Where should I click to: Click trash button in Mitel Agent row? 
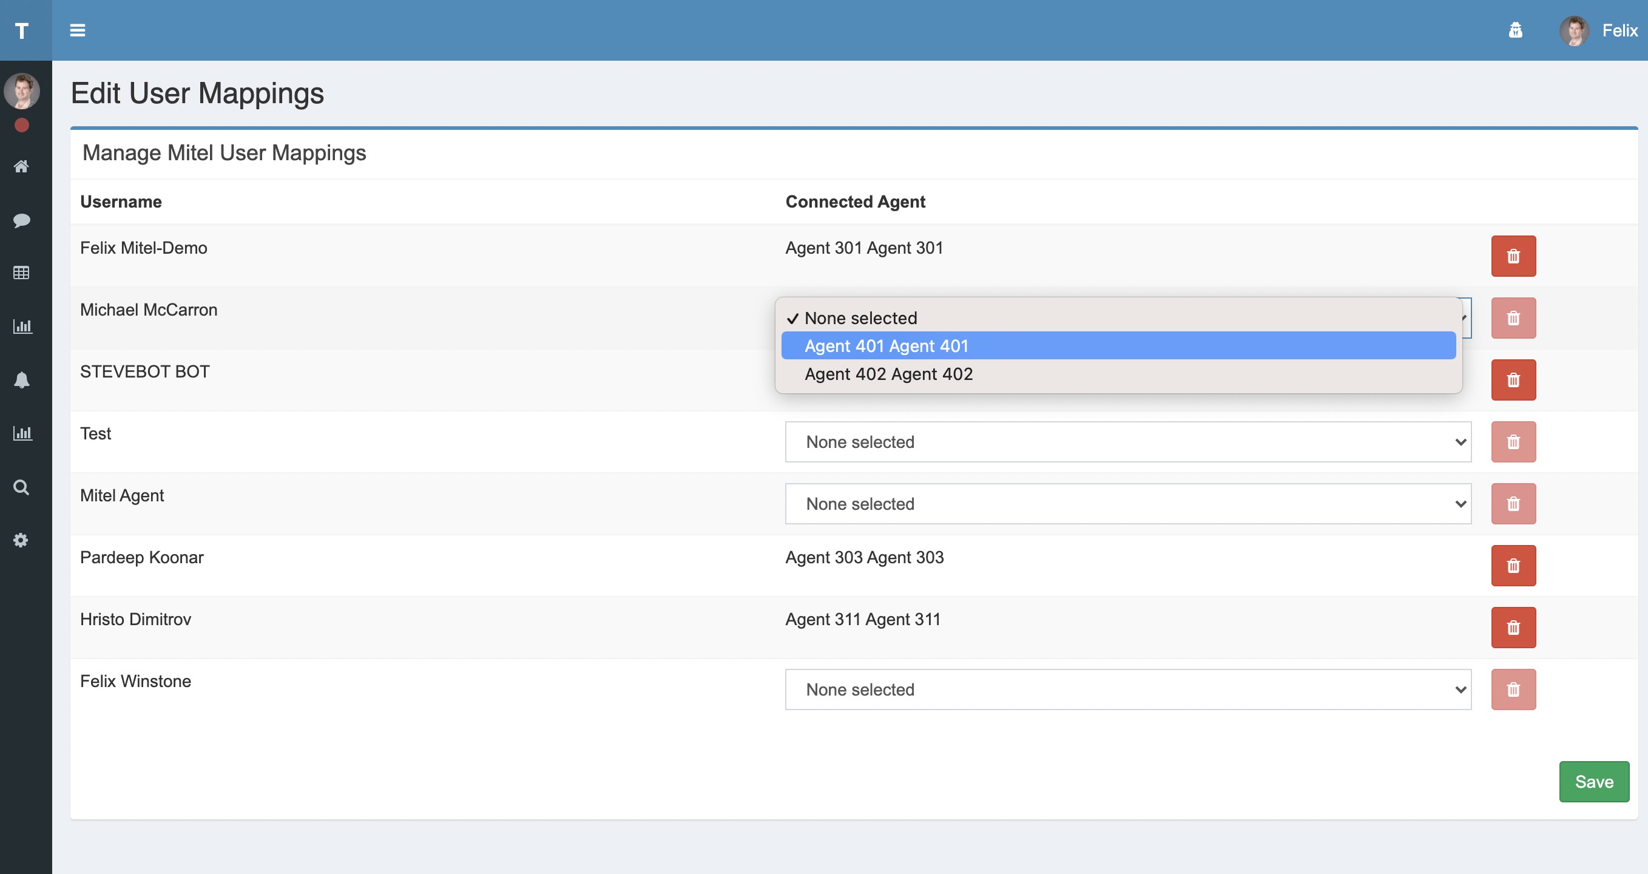(1513, 504)
